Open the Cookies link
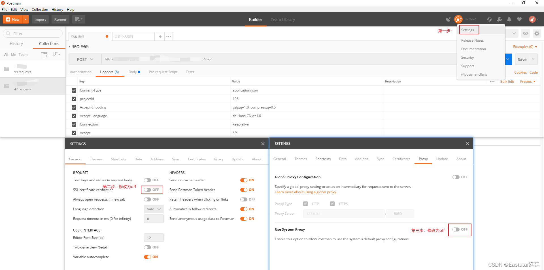This screenshot has height=270, width=544. (x=520, y=73)
